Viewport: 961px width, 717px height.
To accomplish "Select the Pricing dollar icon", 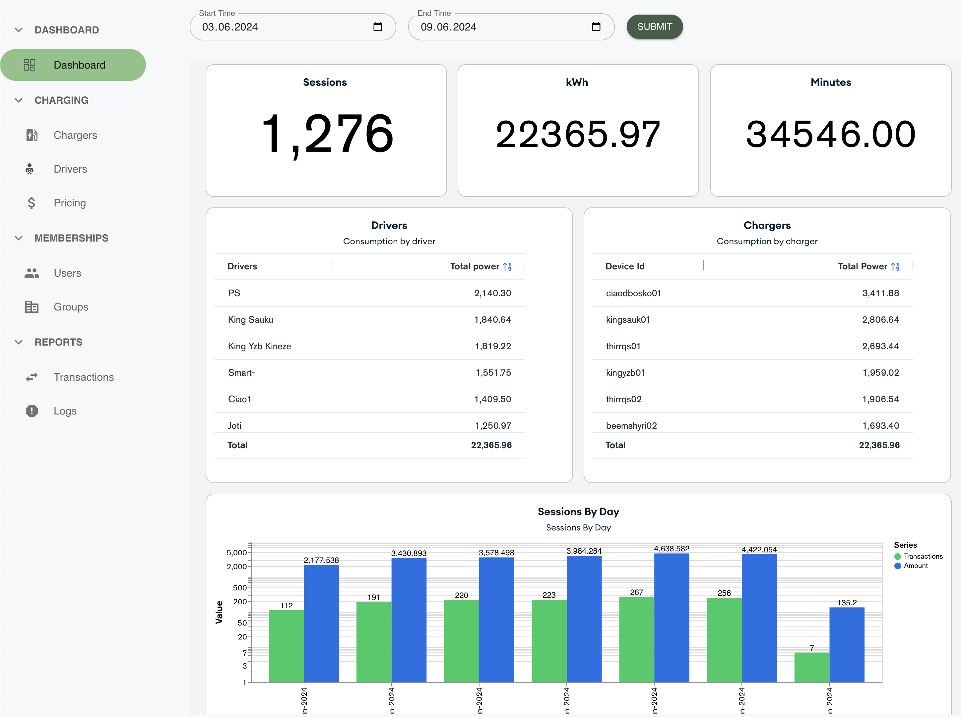I will click(x=31, y=203).
